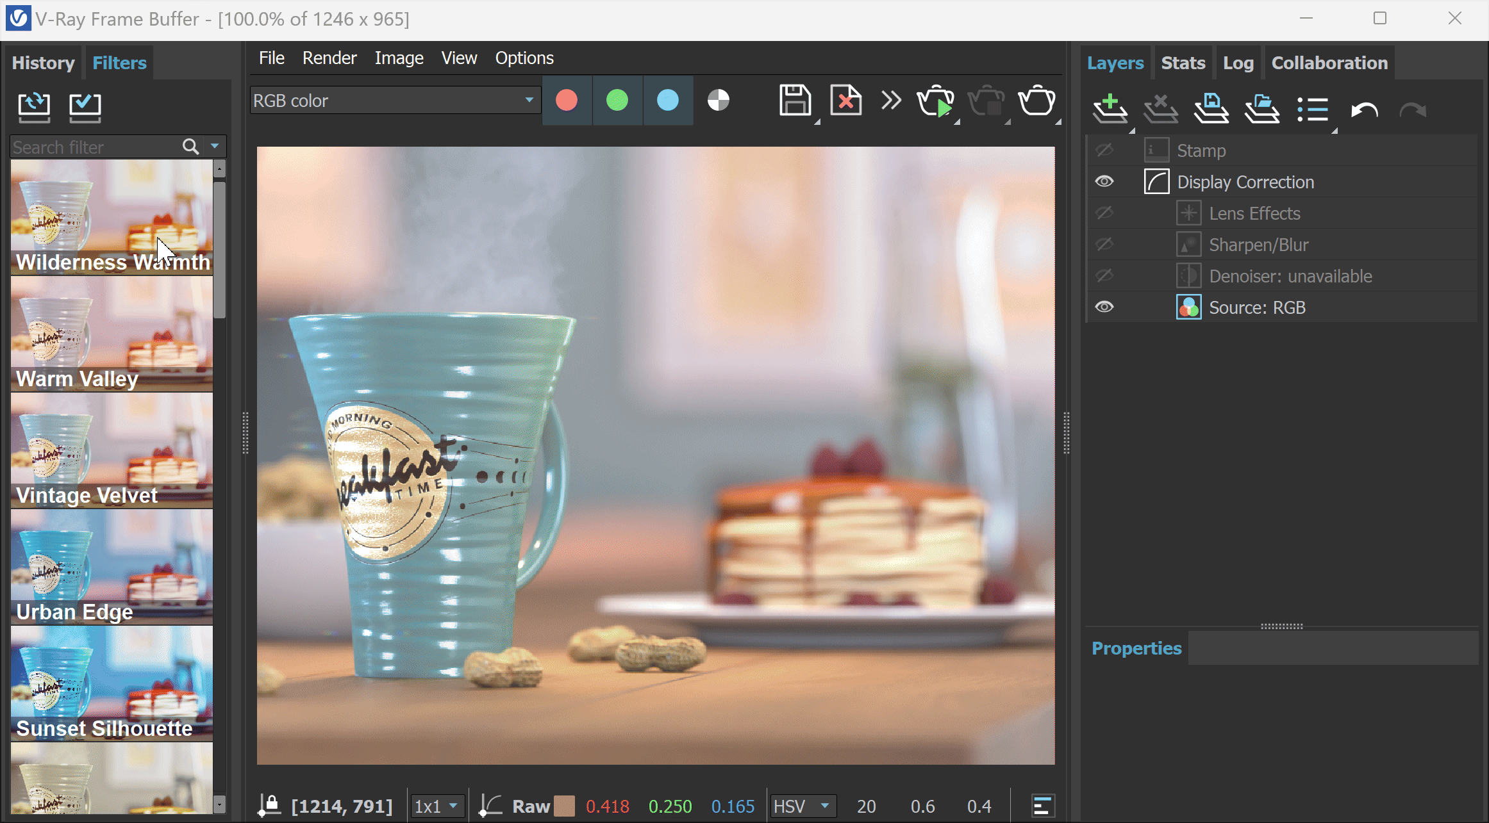Viewport: 1489px width, 823px height.
Task: Click the search magnifier icon
Action: 190,147
